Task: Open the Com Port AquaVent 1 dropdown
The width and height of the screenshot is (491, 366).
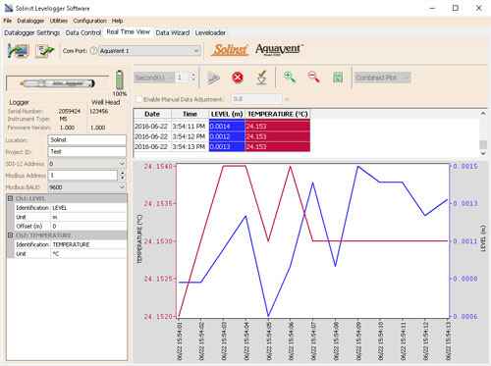Action: tap(149, 51)
